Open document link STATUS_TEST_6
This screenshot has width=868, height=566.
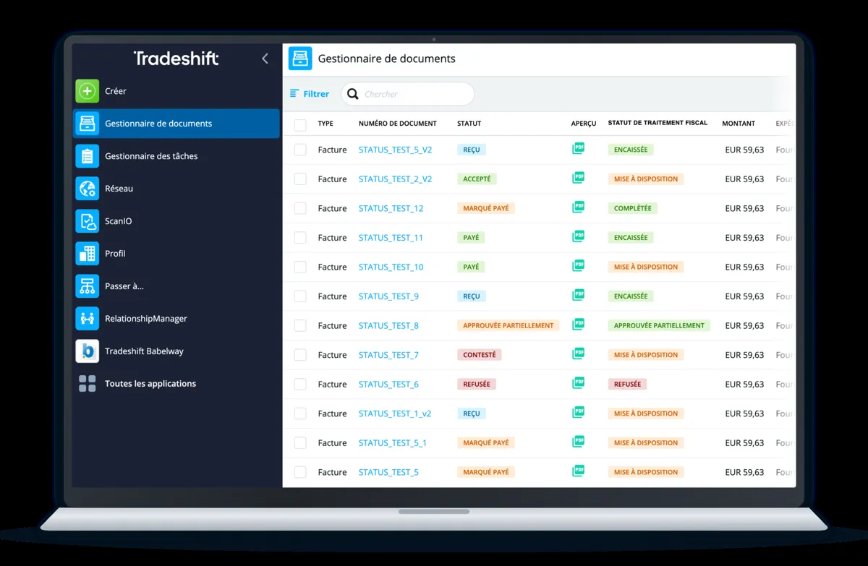tap(388, 385)
